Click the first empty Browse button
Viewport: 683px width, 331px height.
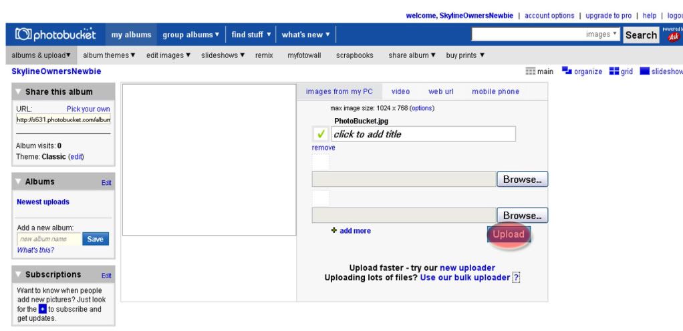click(522, 180)
